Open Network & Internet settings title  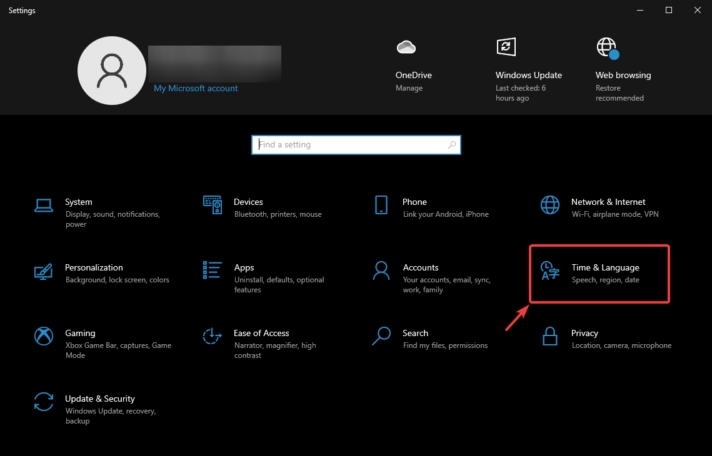[608, 202]
